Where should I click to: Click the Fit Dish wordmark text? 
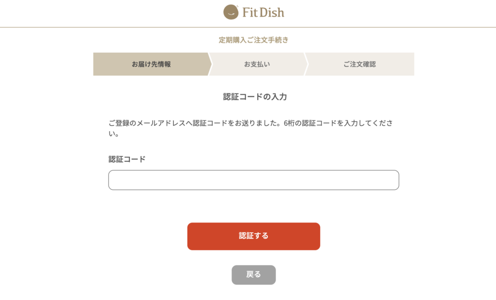pos(263,12)
